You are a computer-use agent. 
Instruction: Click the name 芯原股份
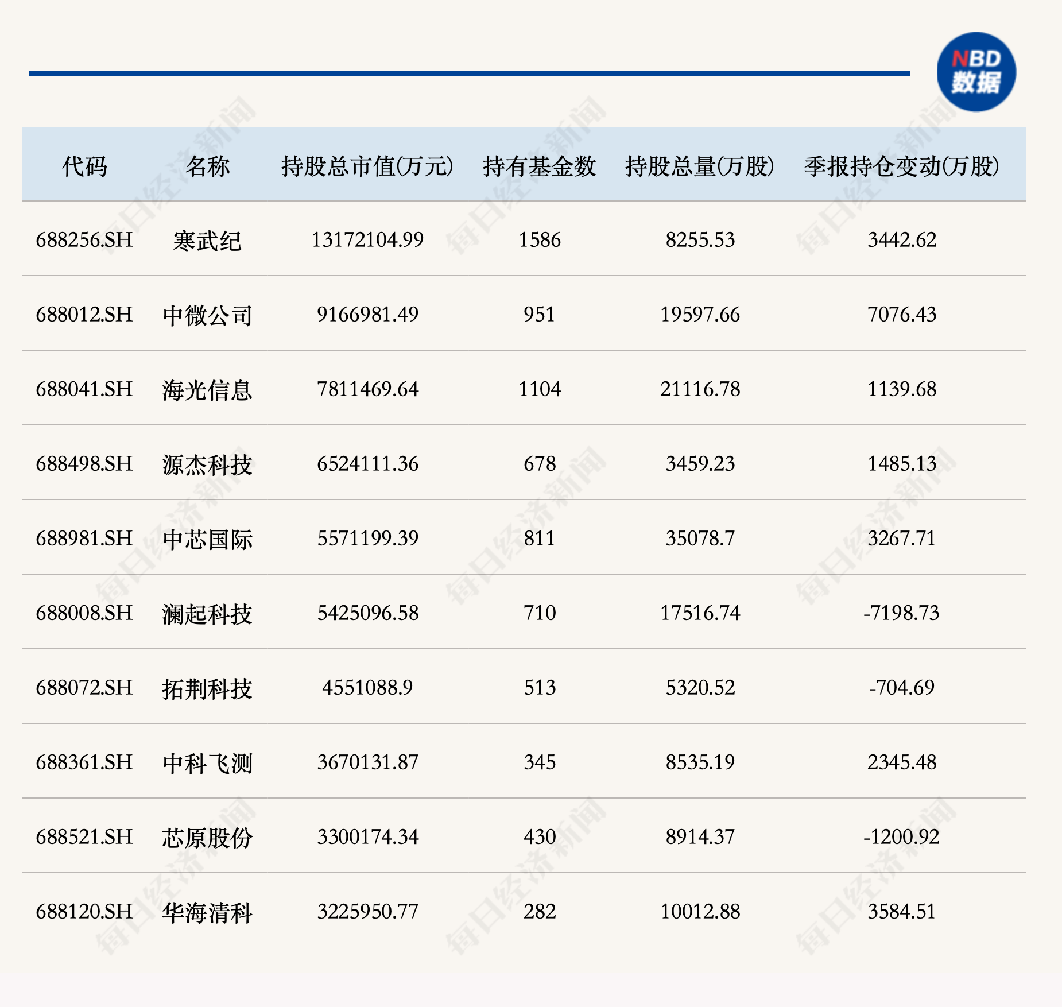(x=207, y=838)
